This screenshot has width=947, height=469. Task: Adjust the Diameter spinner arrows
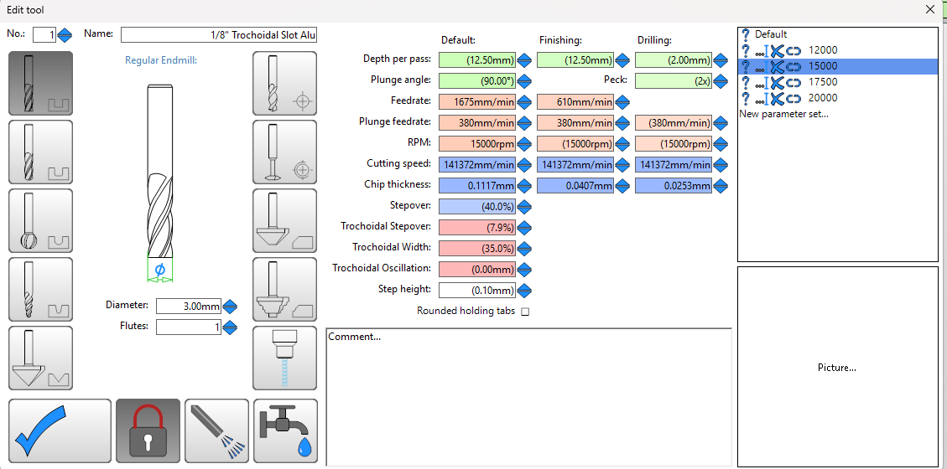coord(230,307)
